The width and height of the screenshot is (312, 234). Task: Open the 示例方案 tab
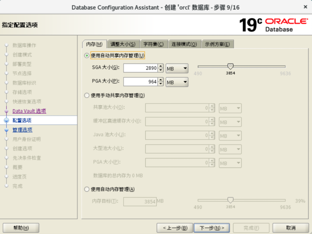tap(217, 44)
